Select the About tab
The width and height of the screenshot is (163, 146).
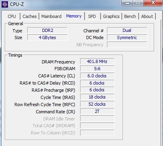[147, 16]
